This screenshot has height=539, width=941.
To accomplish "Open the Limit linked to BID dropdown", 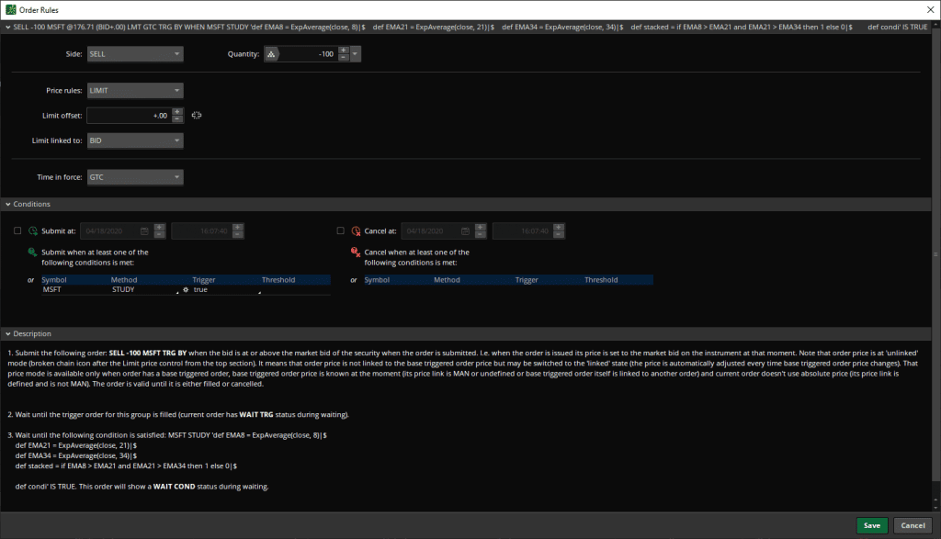I will (135, 140).
